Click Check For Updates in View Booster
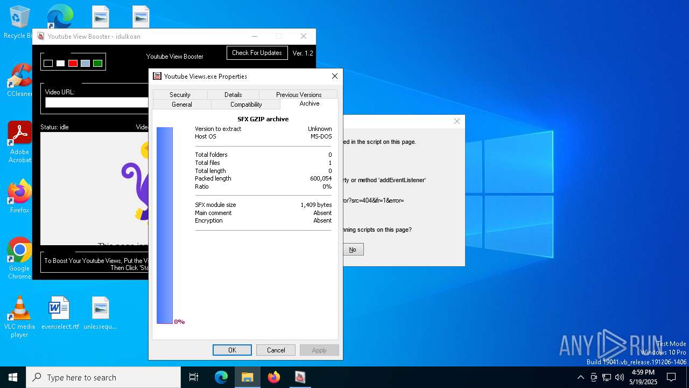 (x=257, y=53)
